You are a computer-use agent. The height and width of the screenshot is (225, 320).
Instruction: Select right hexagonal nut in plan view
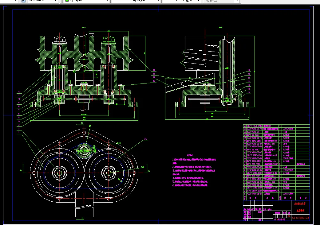pos(109,173)
